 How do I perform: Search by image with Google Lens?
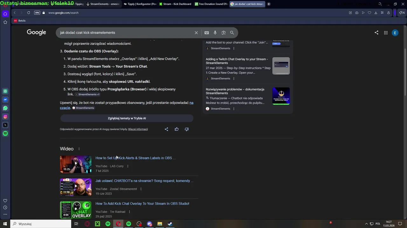click(224, 33)
